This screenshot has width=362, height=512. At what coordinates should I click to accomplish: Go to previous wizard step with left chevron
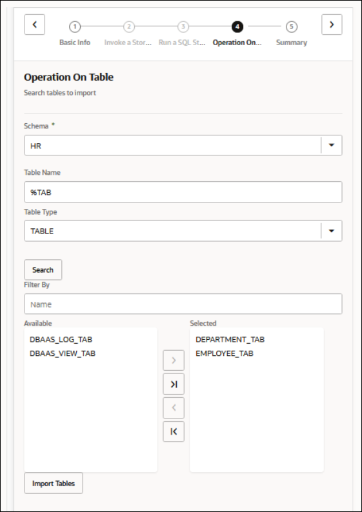[34, 25]
